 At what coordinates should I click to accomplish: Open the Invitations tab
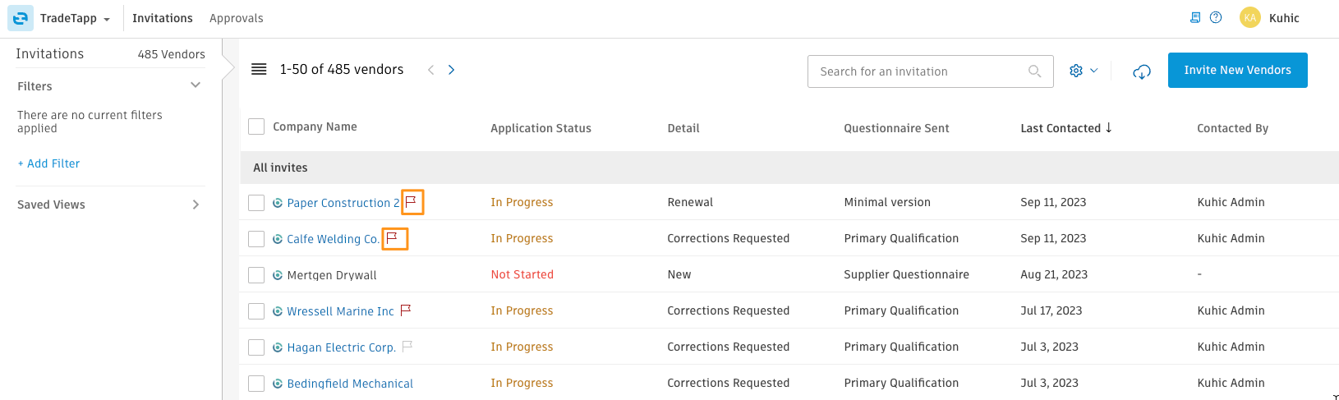(163, 18)
